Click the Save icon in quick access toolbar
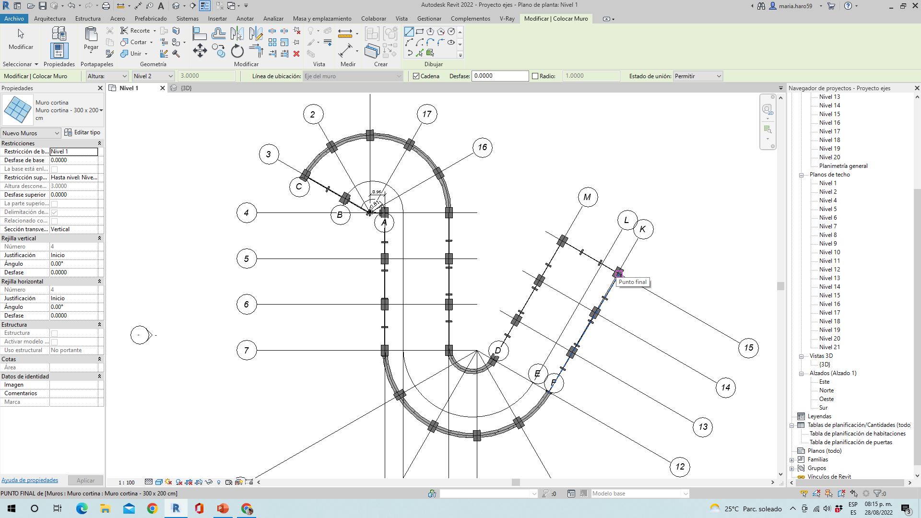Screen dimensions: 921x518 42,6
